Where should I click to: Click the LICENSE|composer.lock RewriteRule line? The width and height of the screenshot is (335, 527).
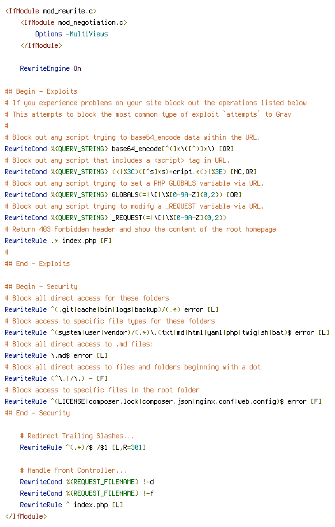(163, 402)
